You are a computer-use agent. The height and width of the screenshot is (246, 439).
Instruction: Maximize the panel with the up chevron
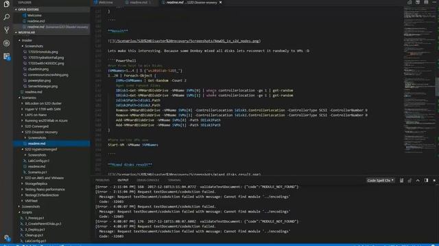tap(418, 180)
